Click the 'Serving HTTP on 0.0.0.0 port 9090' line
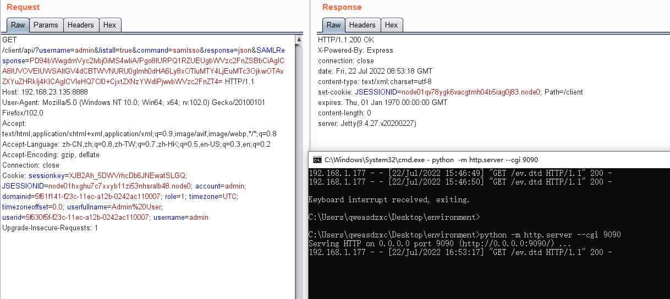The image size is (670, 299). point(440,243)
